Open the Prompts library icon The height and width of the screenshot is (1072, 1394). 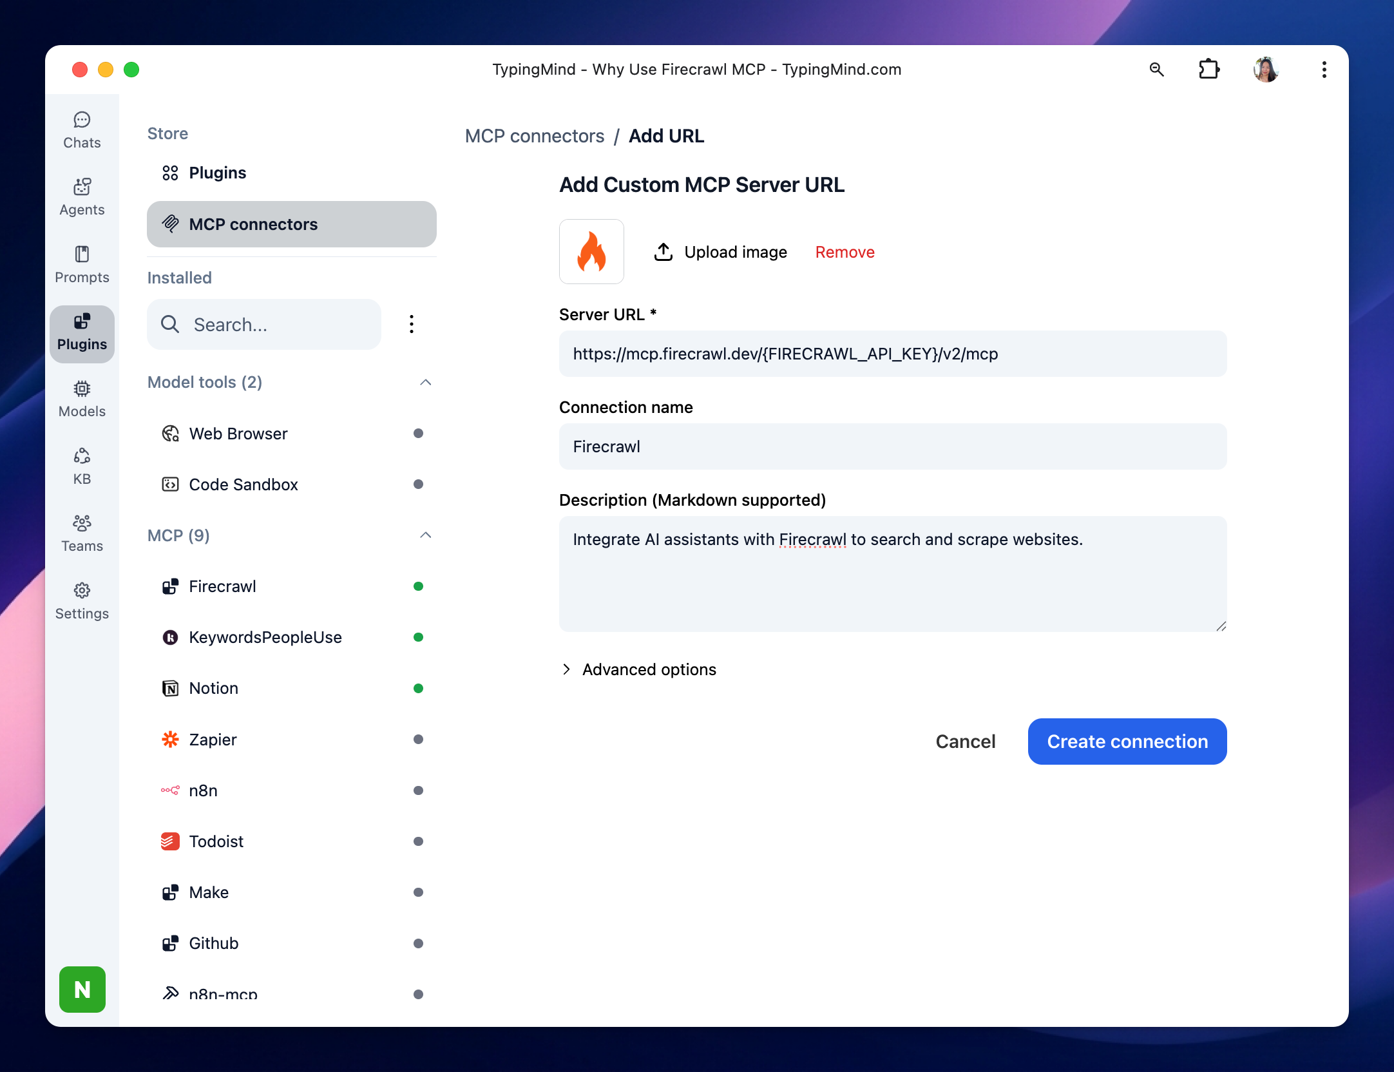click(x=82, y=264)
